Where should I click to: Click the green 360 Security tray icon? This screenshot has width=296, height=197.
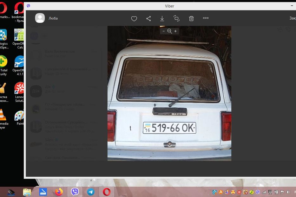(252, 192)
